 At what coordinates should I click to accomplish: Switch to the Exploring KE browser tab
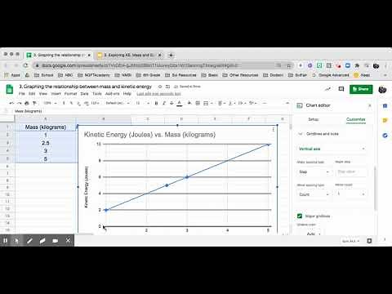[130, 56]
